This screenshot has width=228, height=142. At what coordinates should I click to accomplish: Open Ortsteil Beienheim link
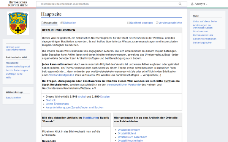point(129,130)
